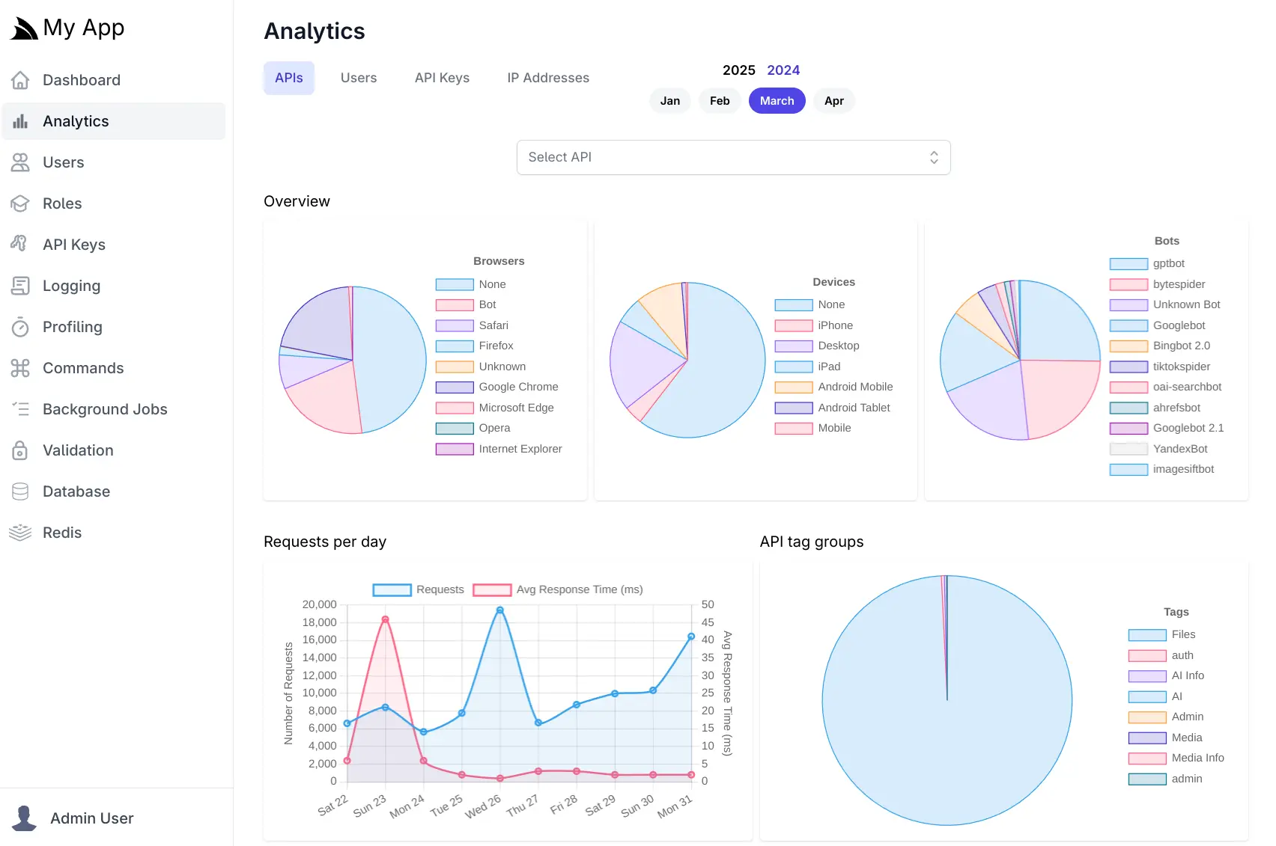1276x846 pixels.
Task: Open the Logging panel icon
Action: (20, 285)
